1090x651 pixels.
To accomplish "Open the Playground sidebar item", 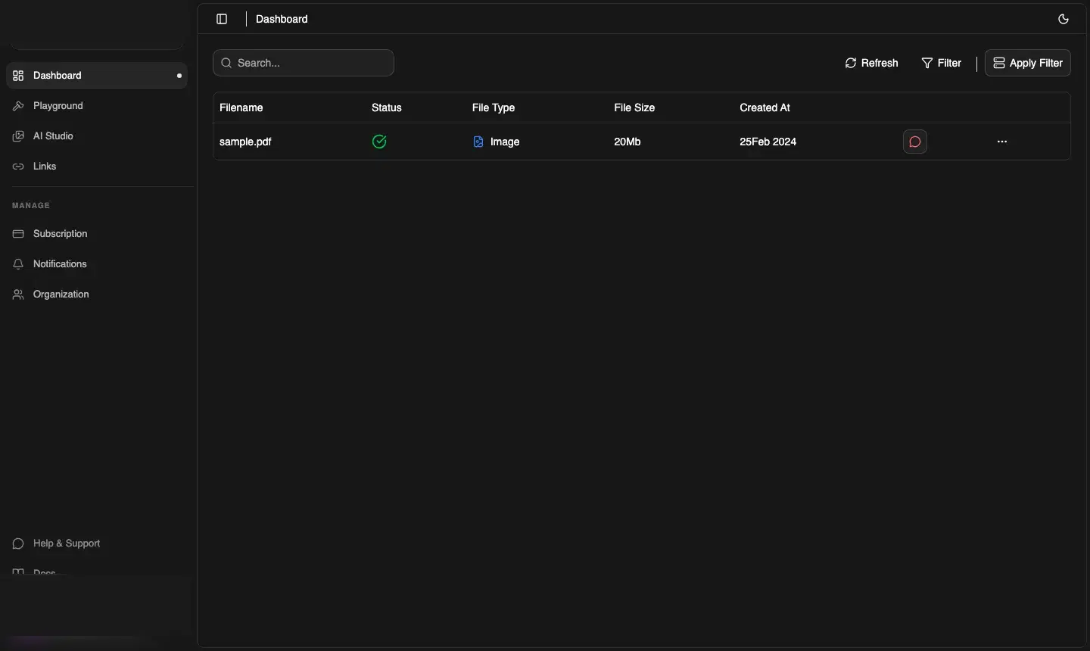I will (97, 106).
